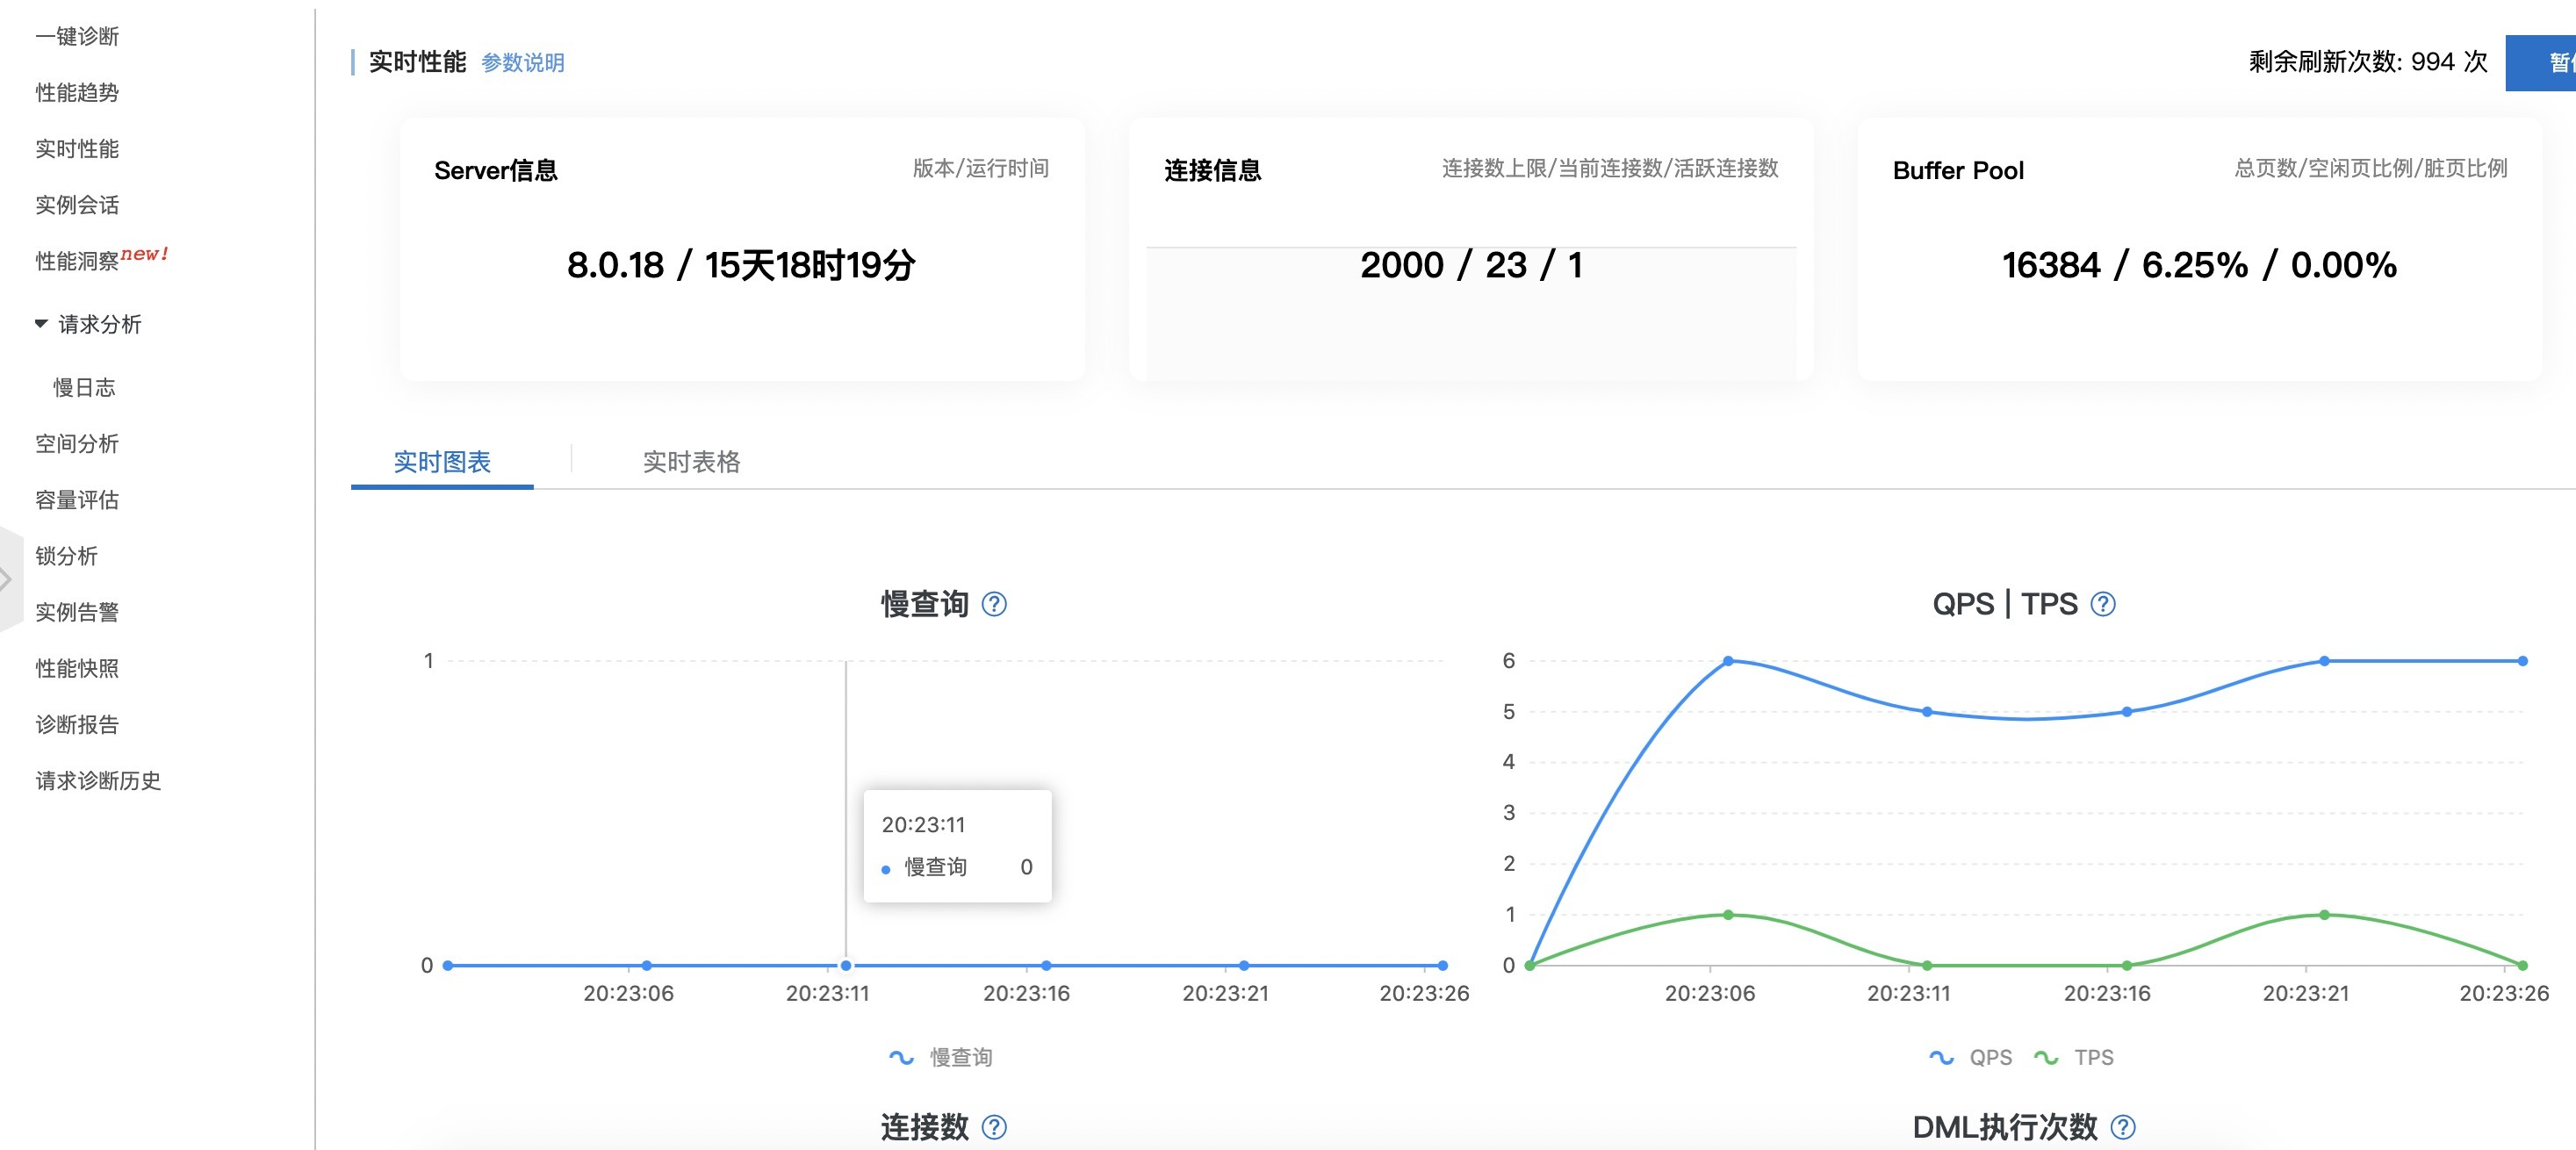The image size is (2576, 1150).
Task: Click the red new! badge on 性能洞察
Action: [x=144, y=254]
